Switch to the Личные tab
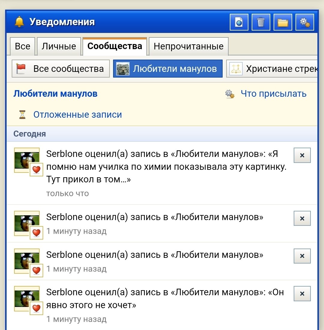 pos(59,46)
